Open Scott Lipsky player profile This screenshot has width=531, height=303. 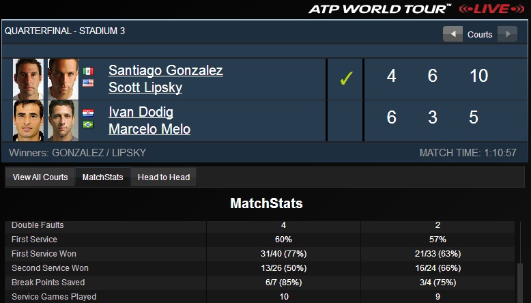point(145,87)
